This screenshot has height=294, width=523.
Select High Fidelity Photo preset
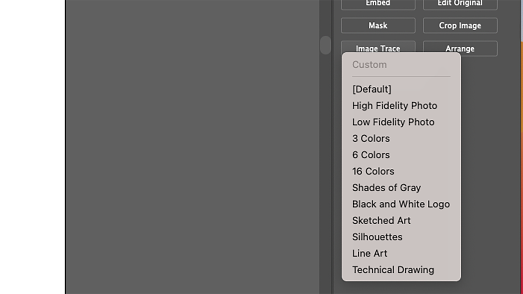(x=394, y=106)
